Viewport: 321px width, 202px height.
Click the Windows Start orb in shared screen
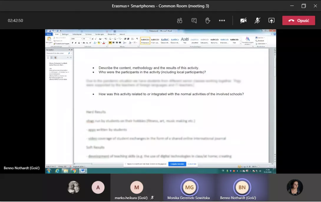pos(49,170)
